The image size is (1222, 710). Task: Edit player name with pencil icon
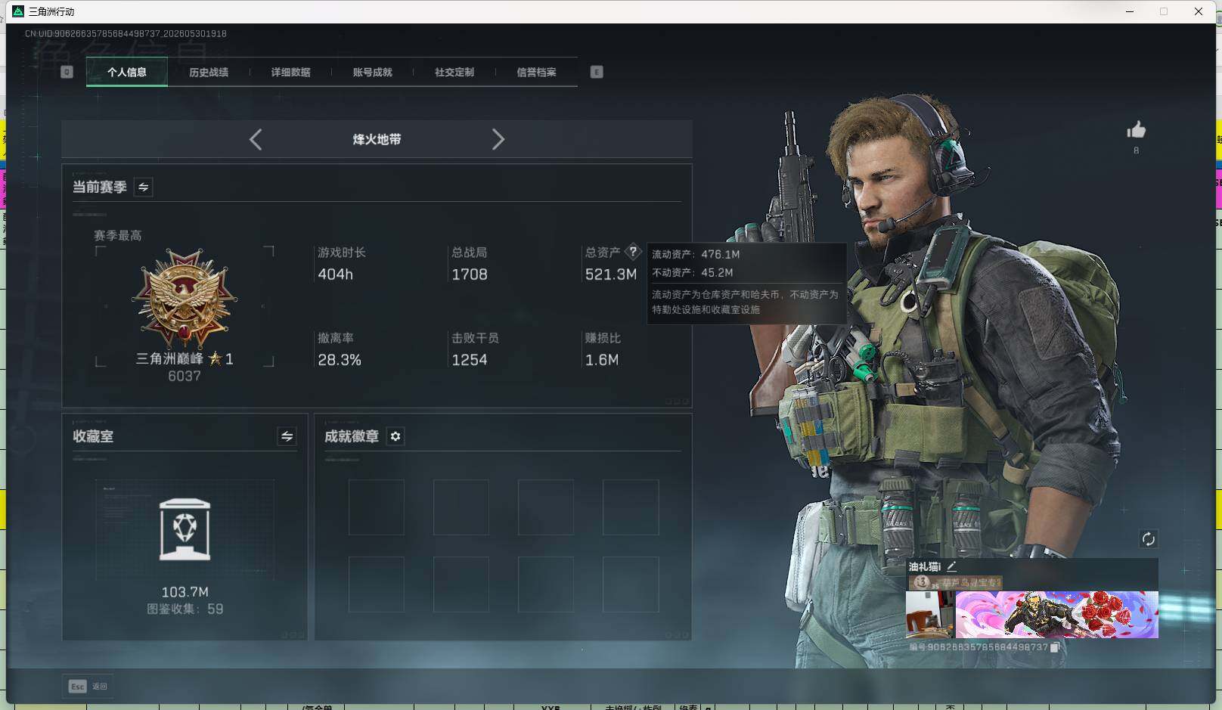click(951, 566)
